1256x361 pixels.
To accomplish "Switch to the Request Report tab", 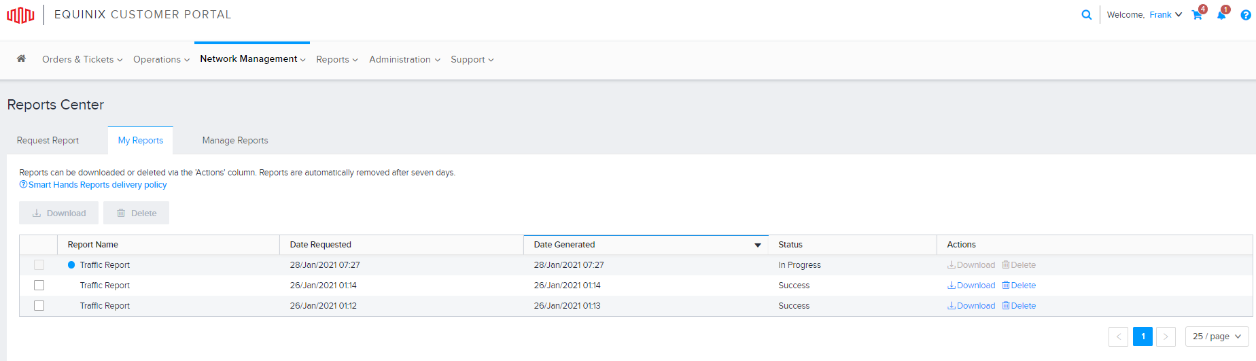I will (x=48, y=141).
